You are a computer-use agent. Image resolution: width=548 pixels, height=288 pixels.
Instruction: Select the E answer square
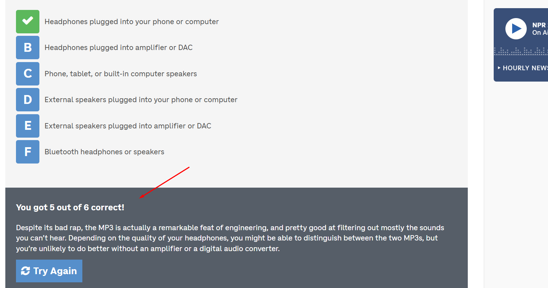(28, 126)
